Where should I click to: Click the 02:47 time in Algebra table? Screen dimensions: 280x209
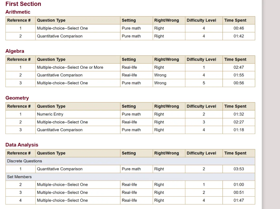[x=239, y=67]
